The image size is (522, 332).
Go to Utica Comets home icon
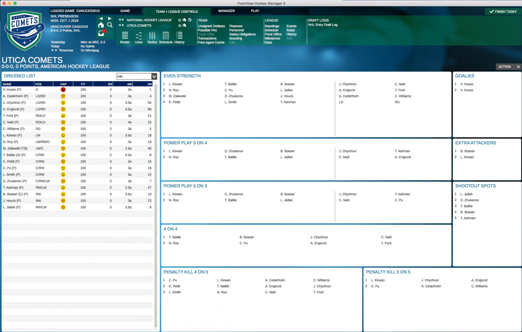point(184,25)
